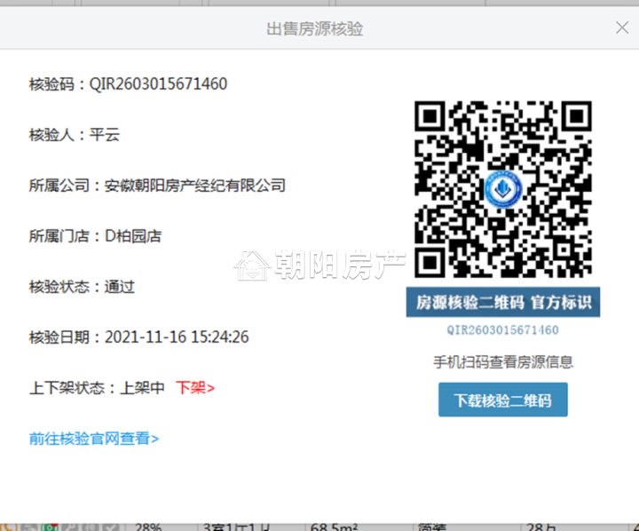Click 核验状态：通过 text
The width and height of the screenshot is (639, 531).
(82, 287)
